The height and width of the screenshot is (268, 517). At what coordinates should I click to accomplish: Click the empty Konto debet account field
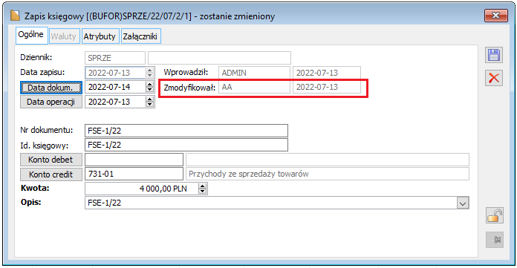134,160
